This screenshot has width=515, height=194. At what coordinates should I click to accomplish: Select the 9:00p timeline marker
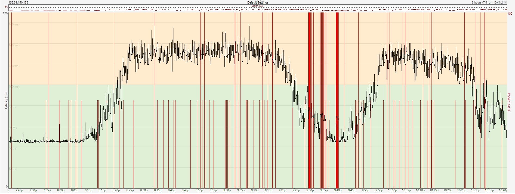(227, 190)
